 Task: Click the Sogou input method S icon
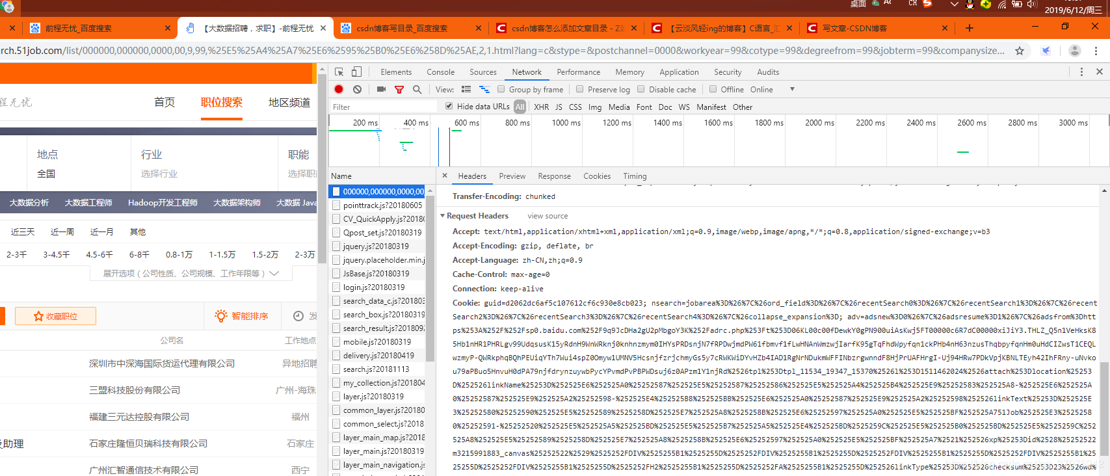pyautogui.click(x=928, y=3)
